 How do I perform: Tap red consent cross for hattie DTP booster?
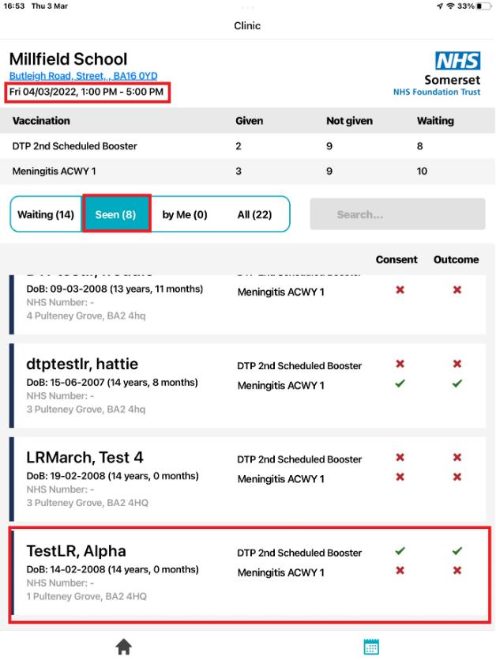coord(400,364)
